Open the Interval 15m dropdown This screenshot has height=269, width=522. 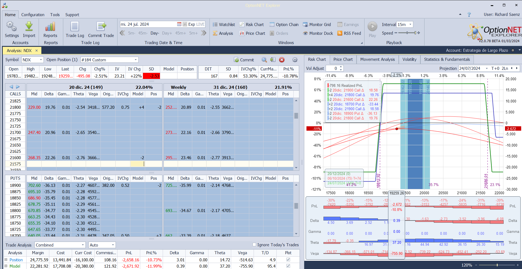410,24
